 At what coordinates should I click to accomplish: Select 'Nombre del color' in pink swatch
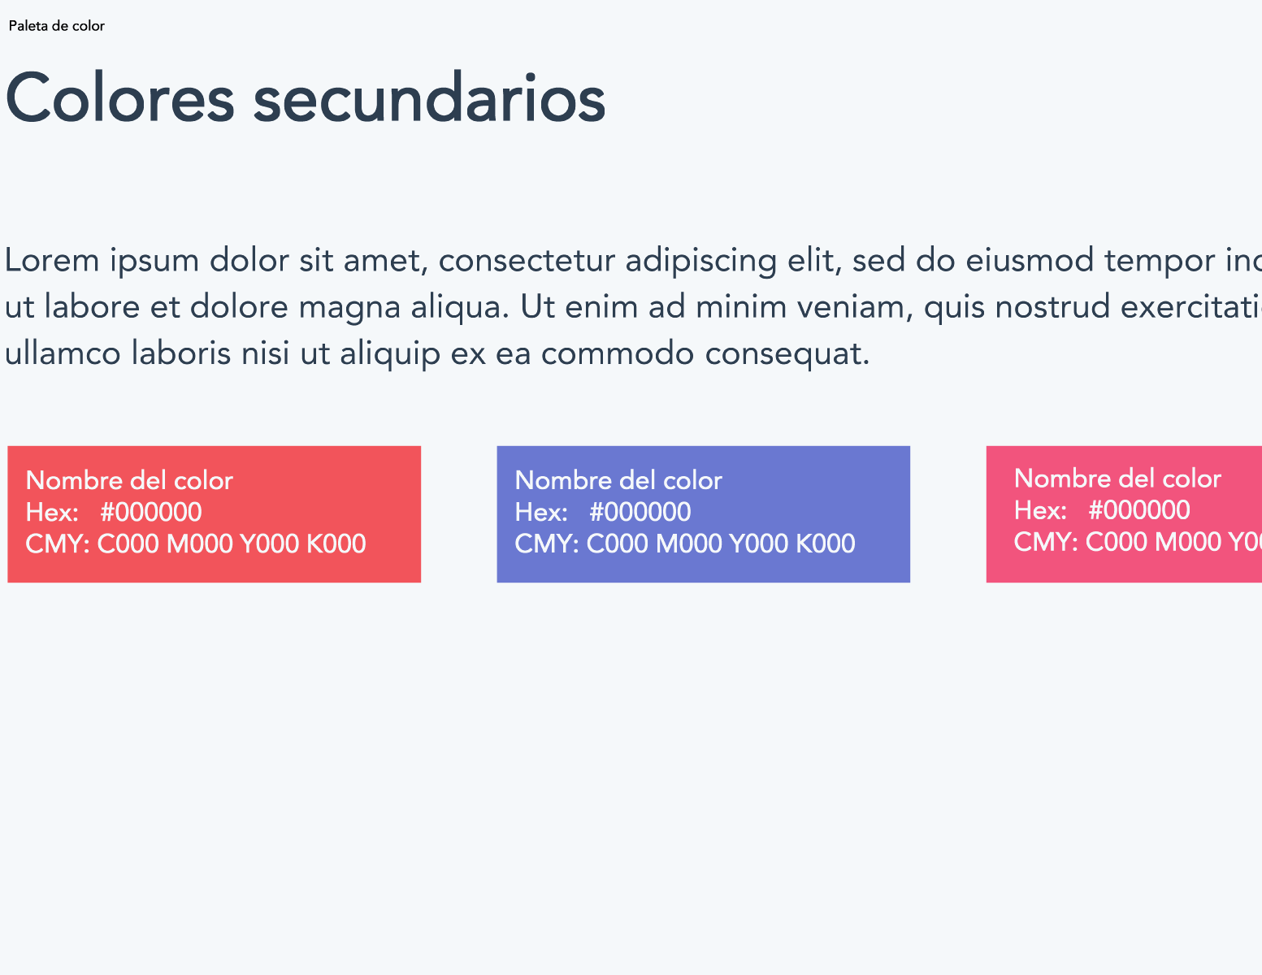coord(1117,479)
